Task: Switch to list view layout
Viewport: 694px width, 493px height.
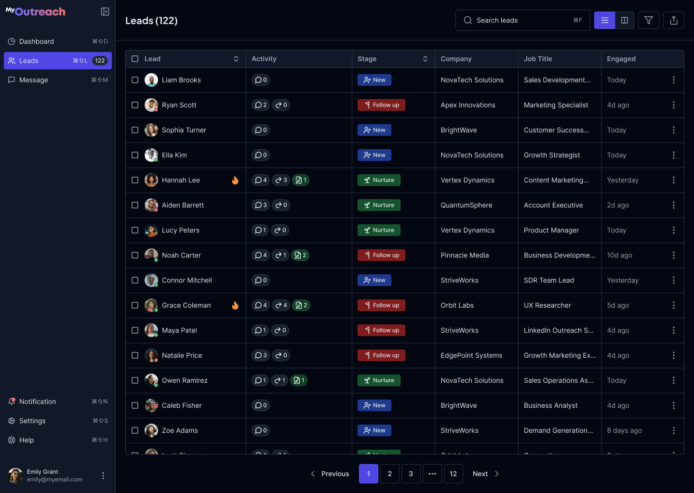Action: (x=604, y=20)
